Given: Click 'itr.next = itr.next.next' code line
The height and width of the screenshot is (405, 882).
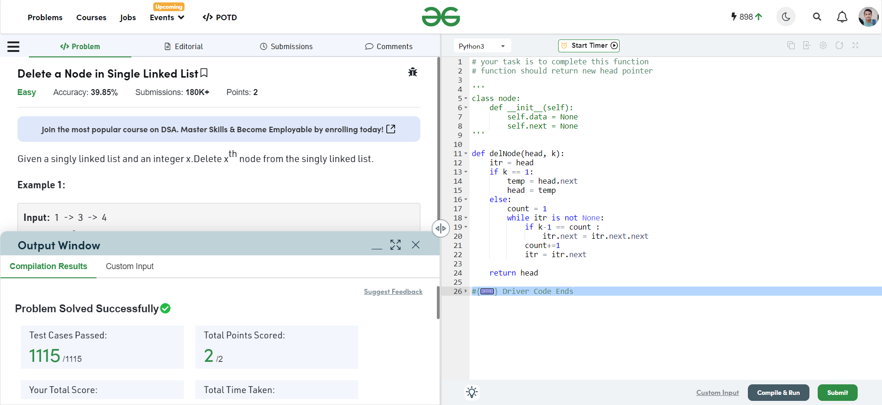Looking at the screenshot, I should 595,236.
